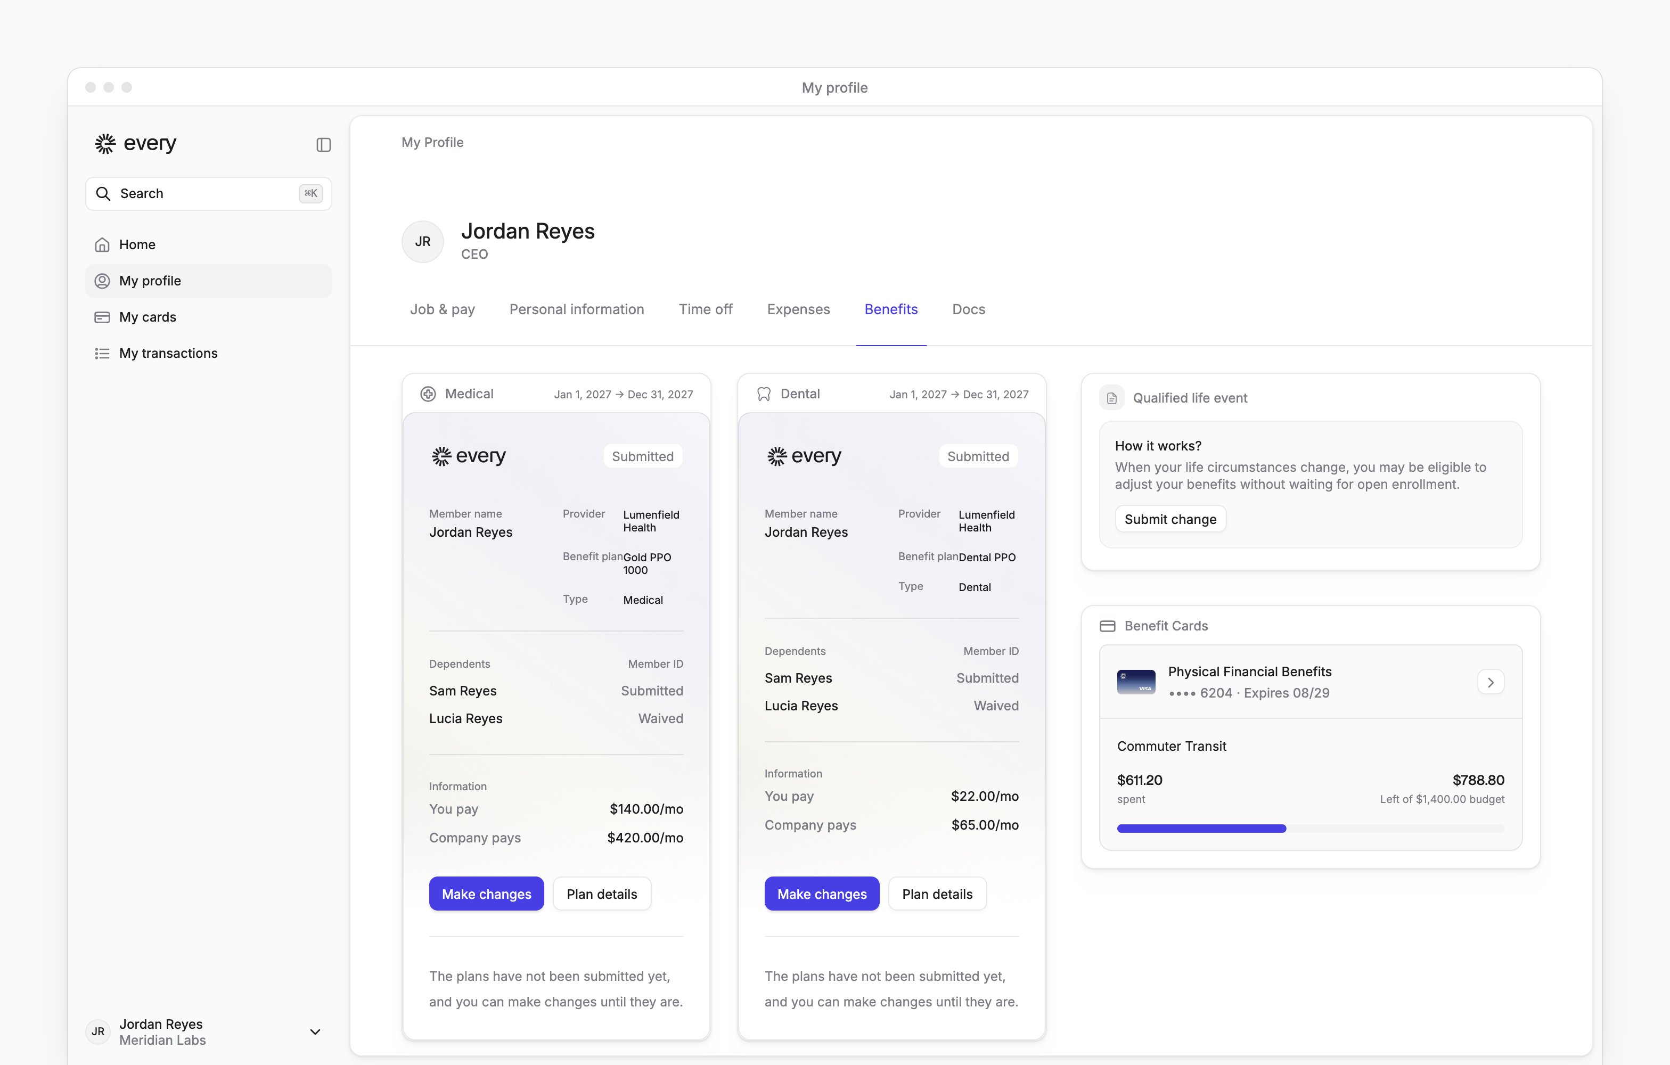Click the Qualified life event document icon
The height and width of the screenshot is (1065, 1670).
point(1112,398)
